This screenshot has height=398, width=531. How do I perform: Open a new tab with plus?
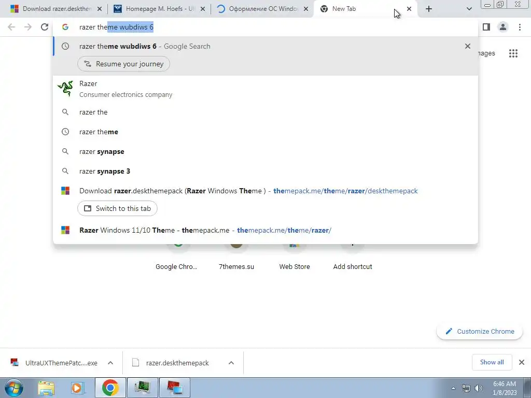click(429, 9)
